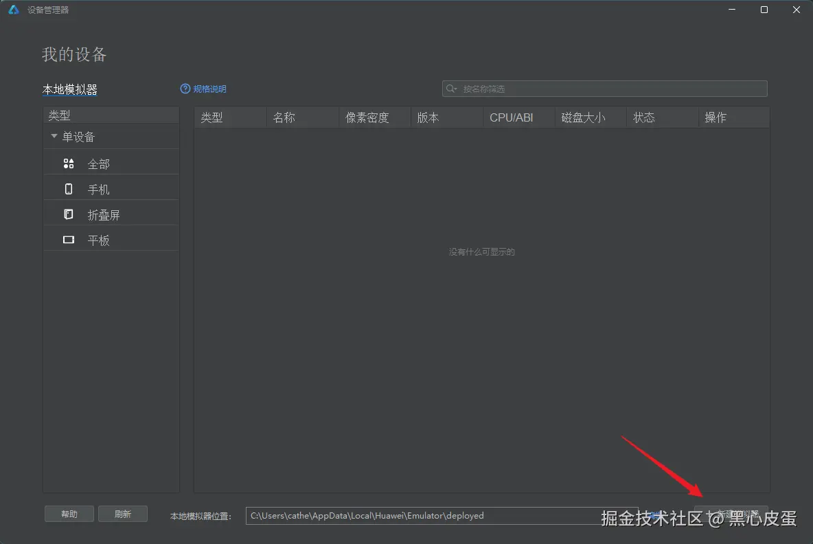Select the 手机 phone icon category
The height and width of the screenshot is (544, 813).
[69, 189]
